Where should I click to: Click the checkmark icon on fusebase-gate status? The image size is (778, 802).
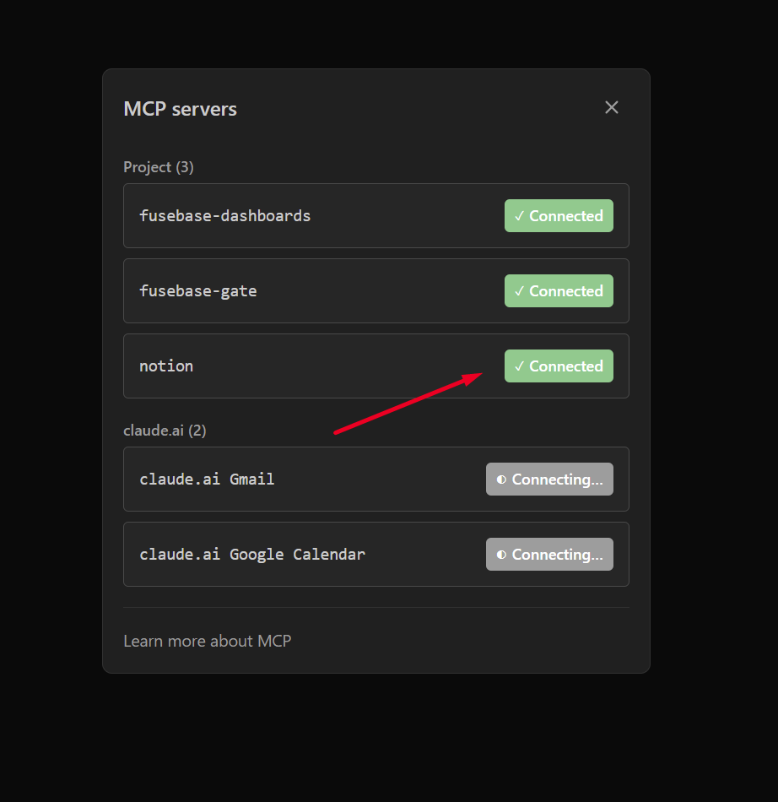coord(519,291)
